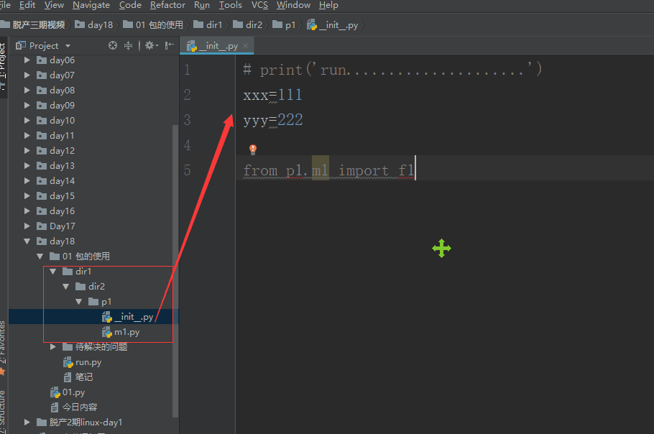Screen dimensions: 654x434
Task: Click dir2 in the breadcrumb bar
Action: click(x=254, y=24)
